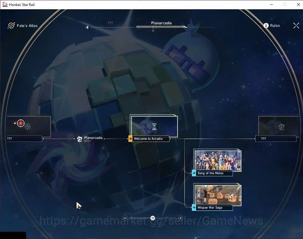Click the zoom slider handle
Viewport: 303px width, 239px height.
coord(153,218)
